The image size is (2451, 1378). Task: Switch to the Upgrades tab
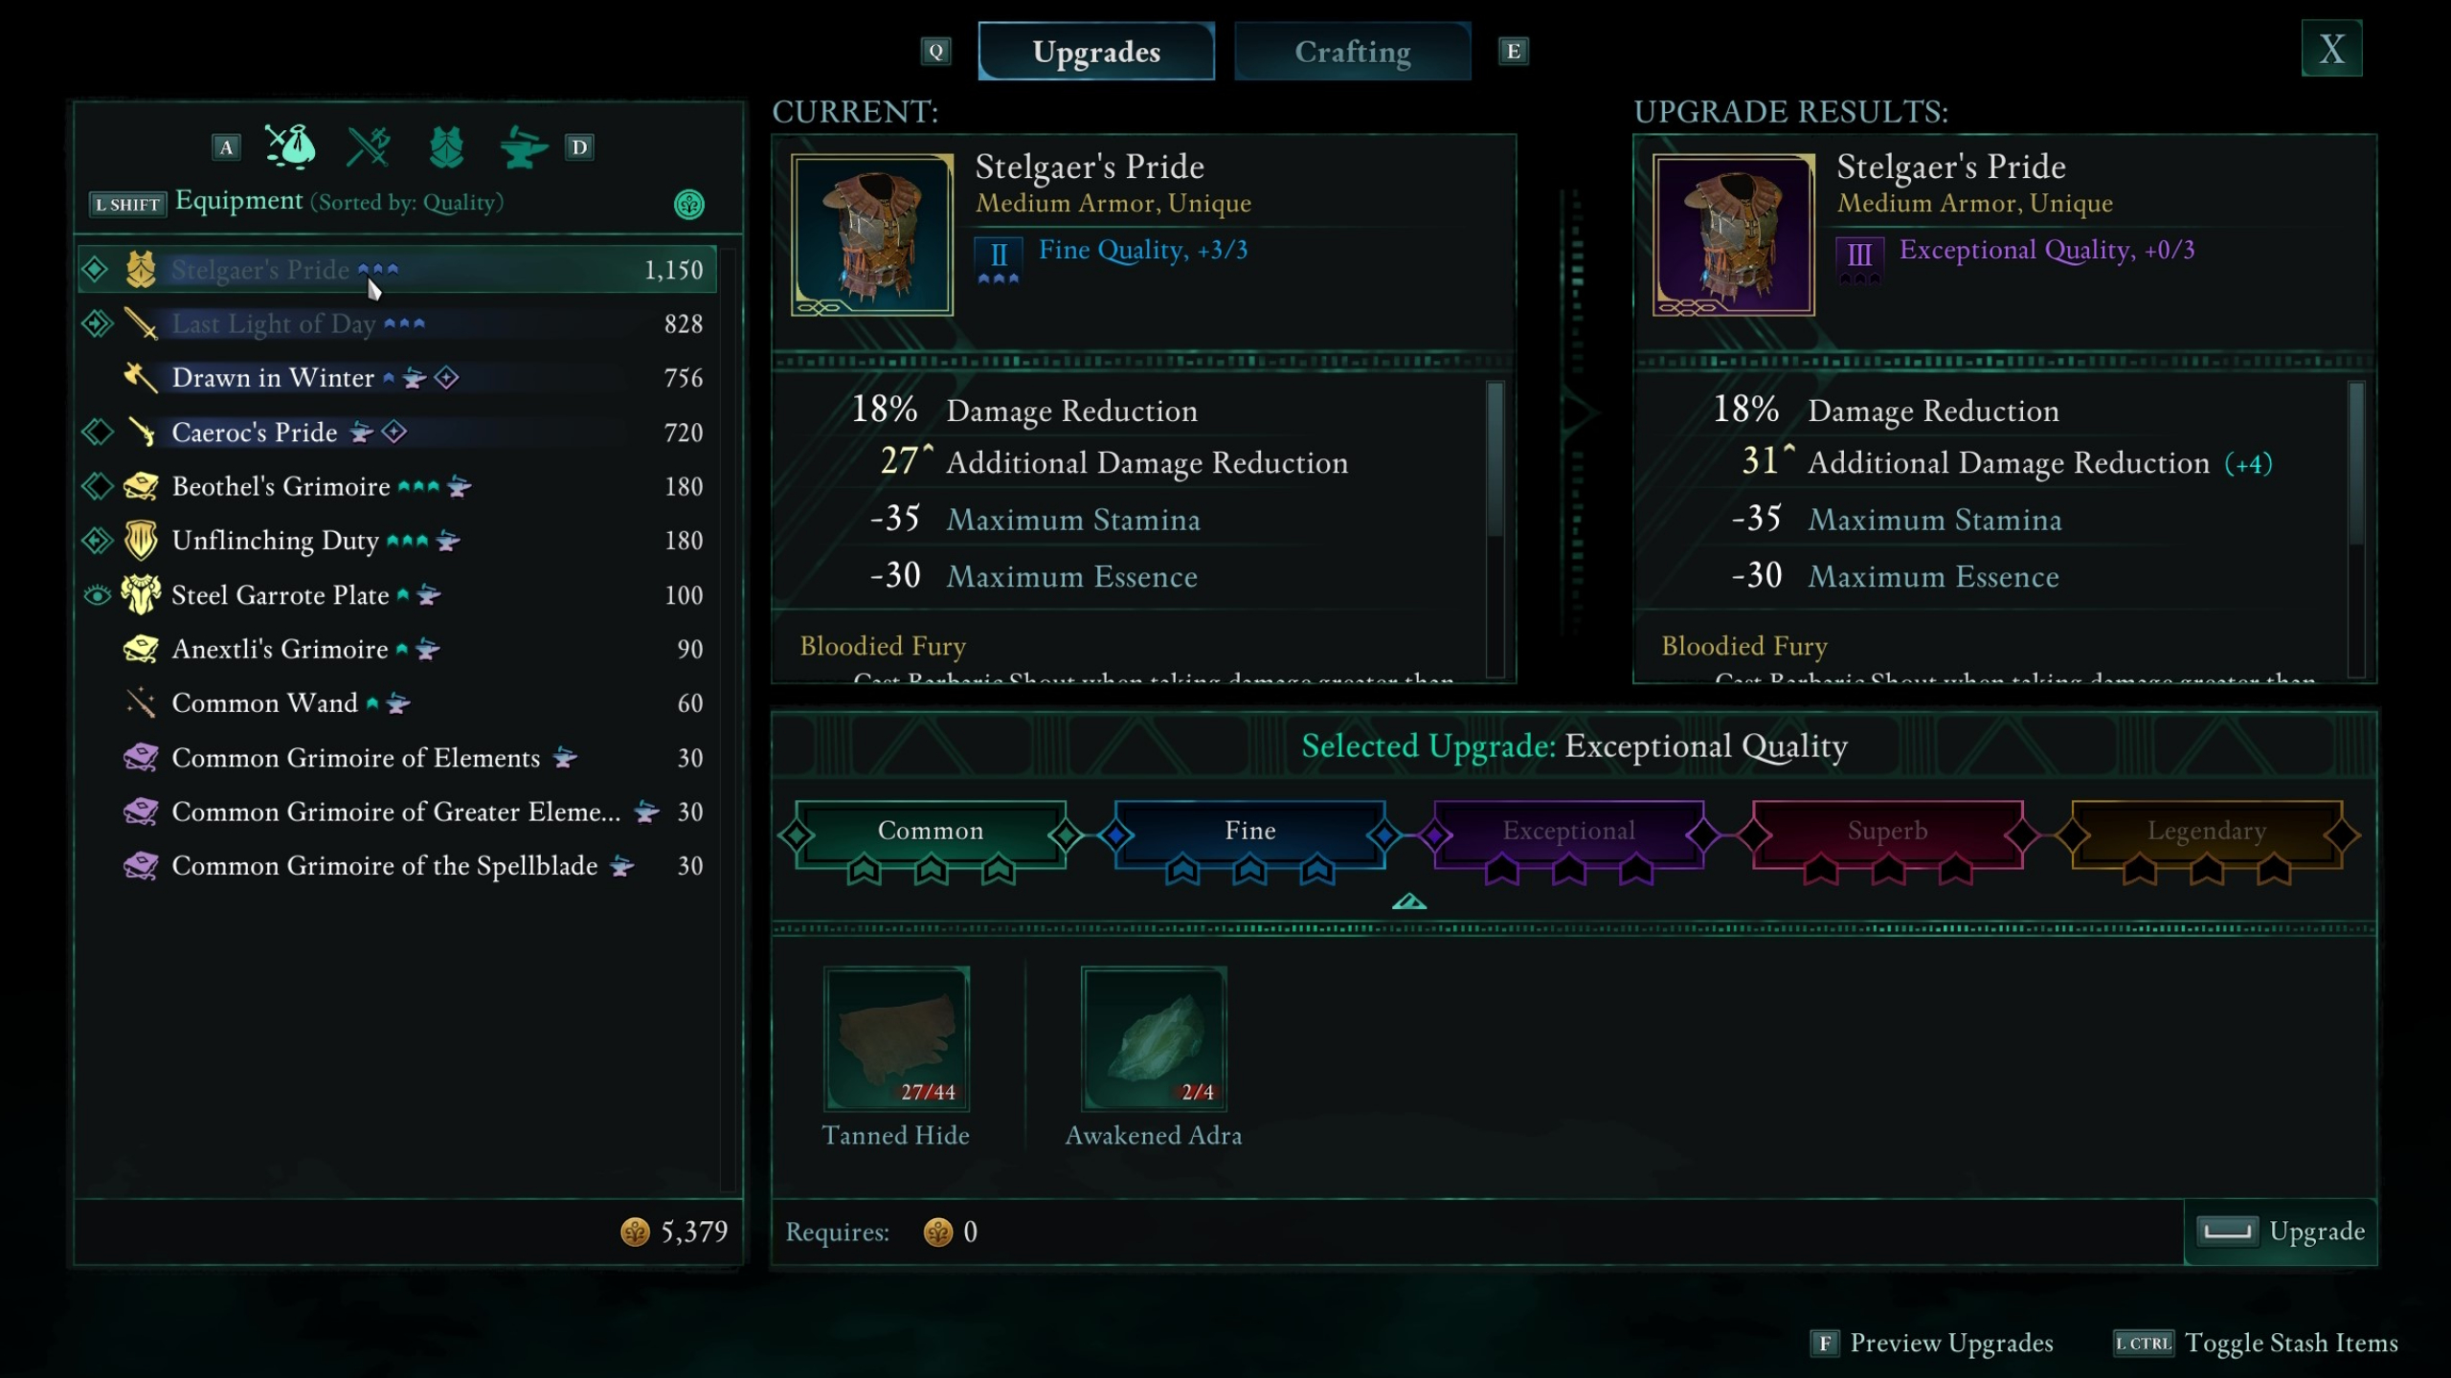[1096, 51]
